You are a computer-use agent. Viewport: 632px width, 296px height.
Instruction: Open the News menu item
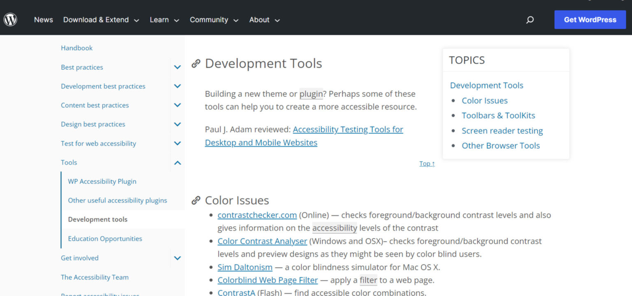(x=43, y=19)
